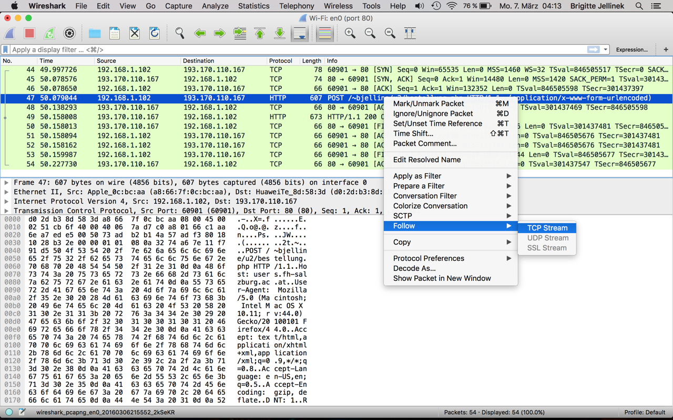Expand Transmission Control Protocol row
The height and width of the screenshot is (420, 673).
[x=6, y=211]
